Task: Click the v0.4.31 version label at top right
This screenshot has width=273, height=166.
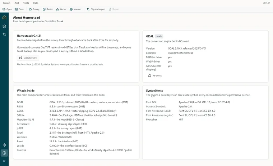Action: 267,3
